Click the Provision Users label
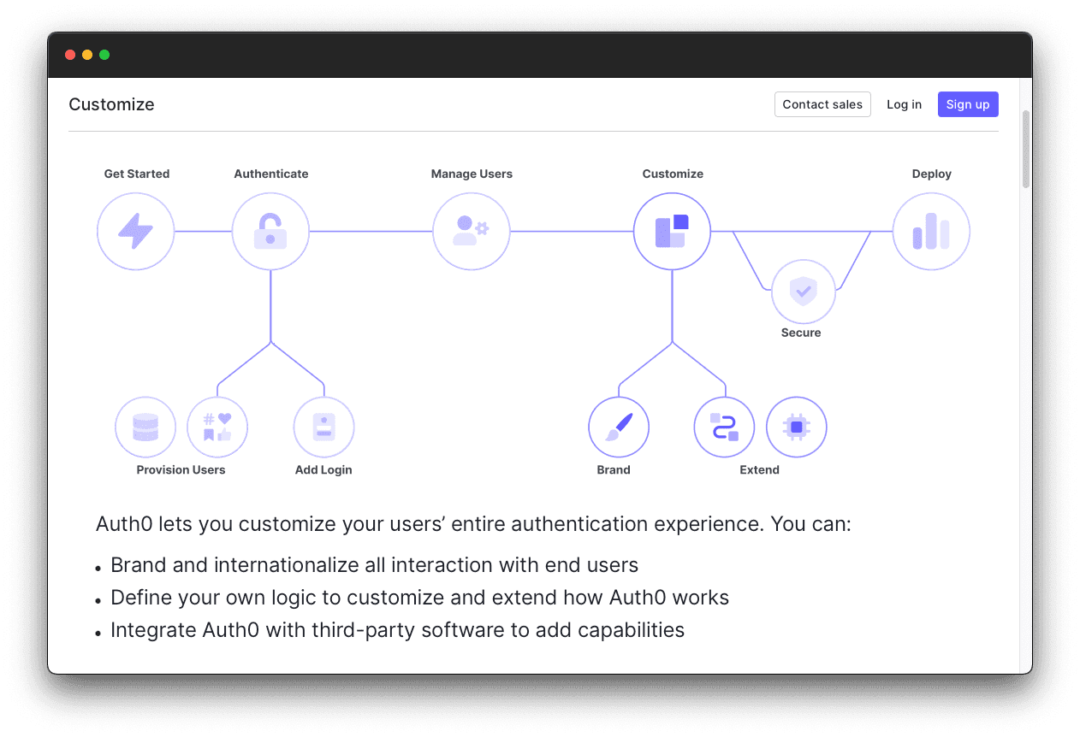Screen dimensions: 1080x737 click(x=181, y=469)
